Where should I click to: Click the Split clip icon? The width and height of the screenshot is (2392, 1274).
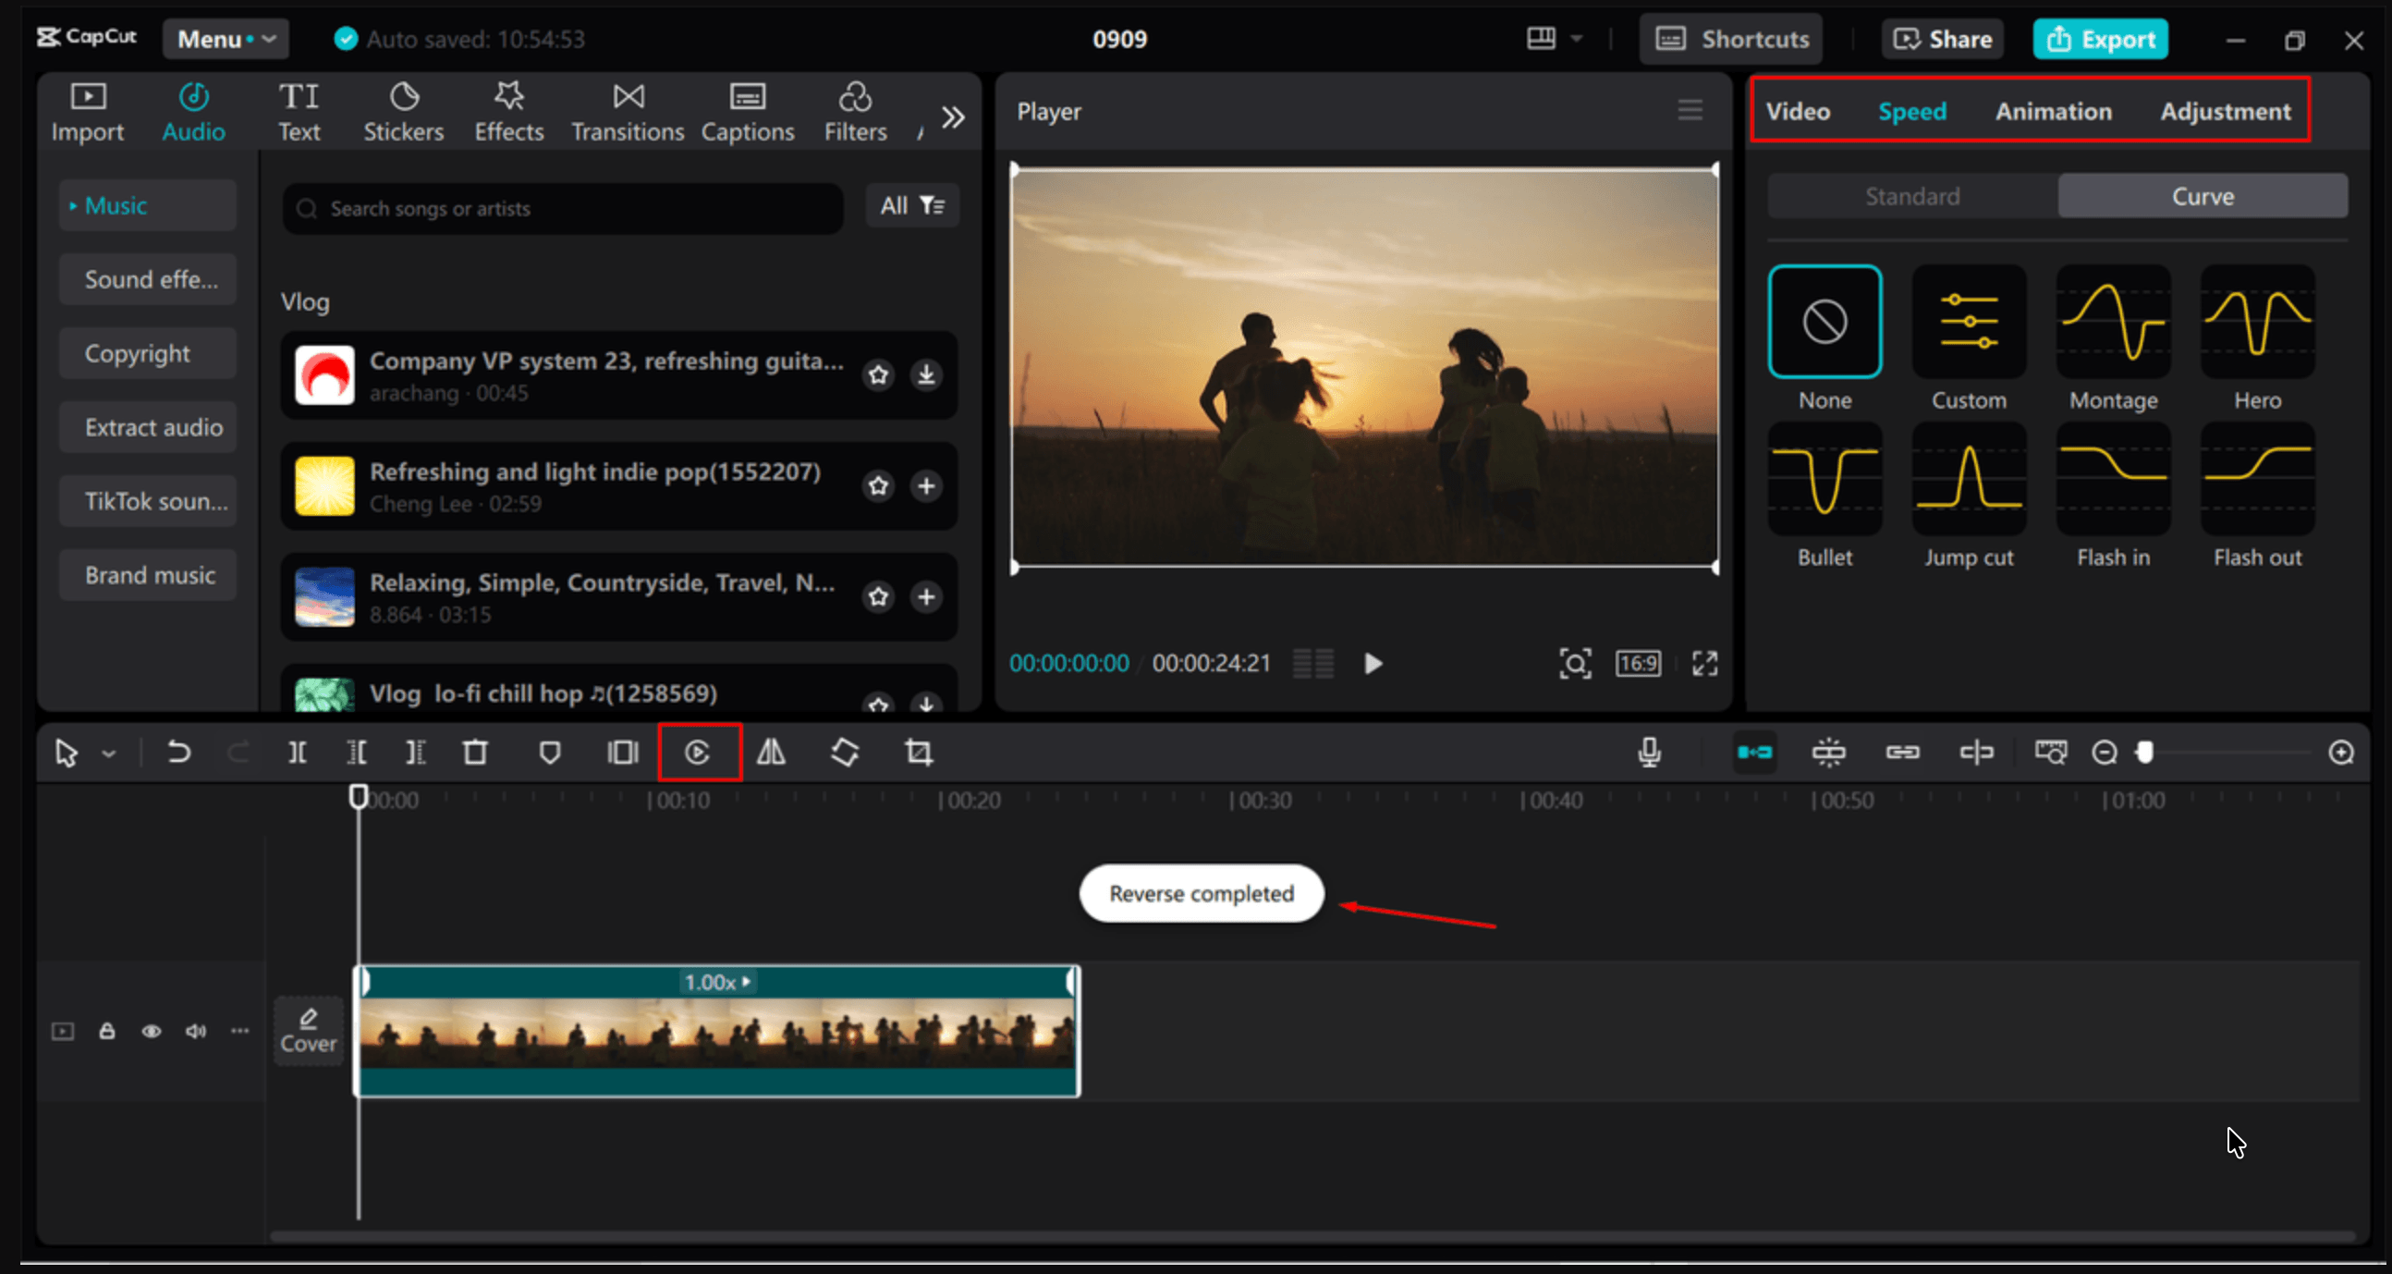tap(297, 753)
